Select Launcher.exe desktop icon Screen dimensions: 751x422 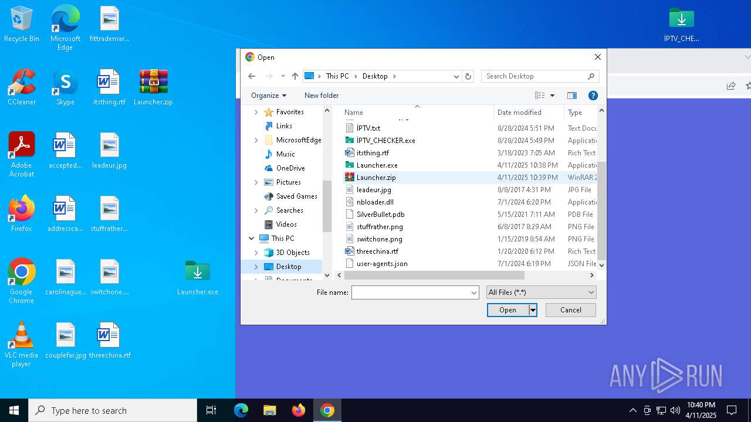198,278
